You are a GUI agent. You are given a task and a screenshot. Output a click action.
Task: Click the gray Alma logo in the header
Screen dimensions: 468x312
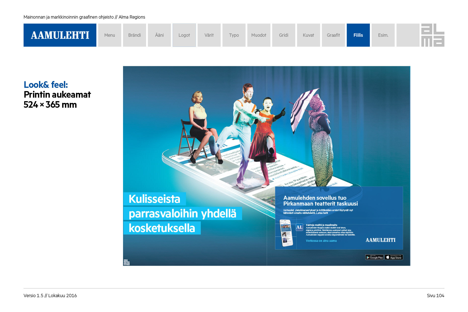[433, 35]
